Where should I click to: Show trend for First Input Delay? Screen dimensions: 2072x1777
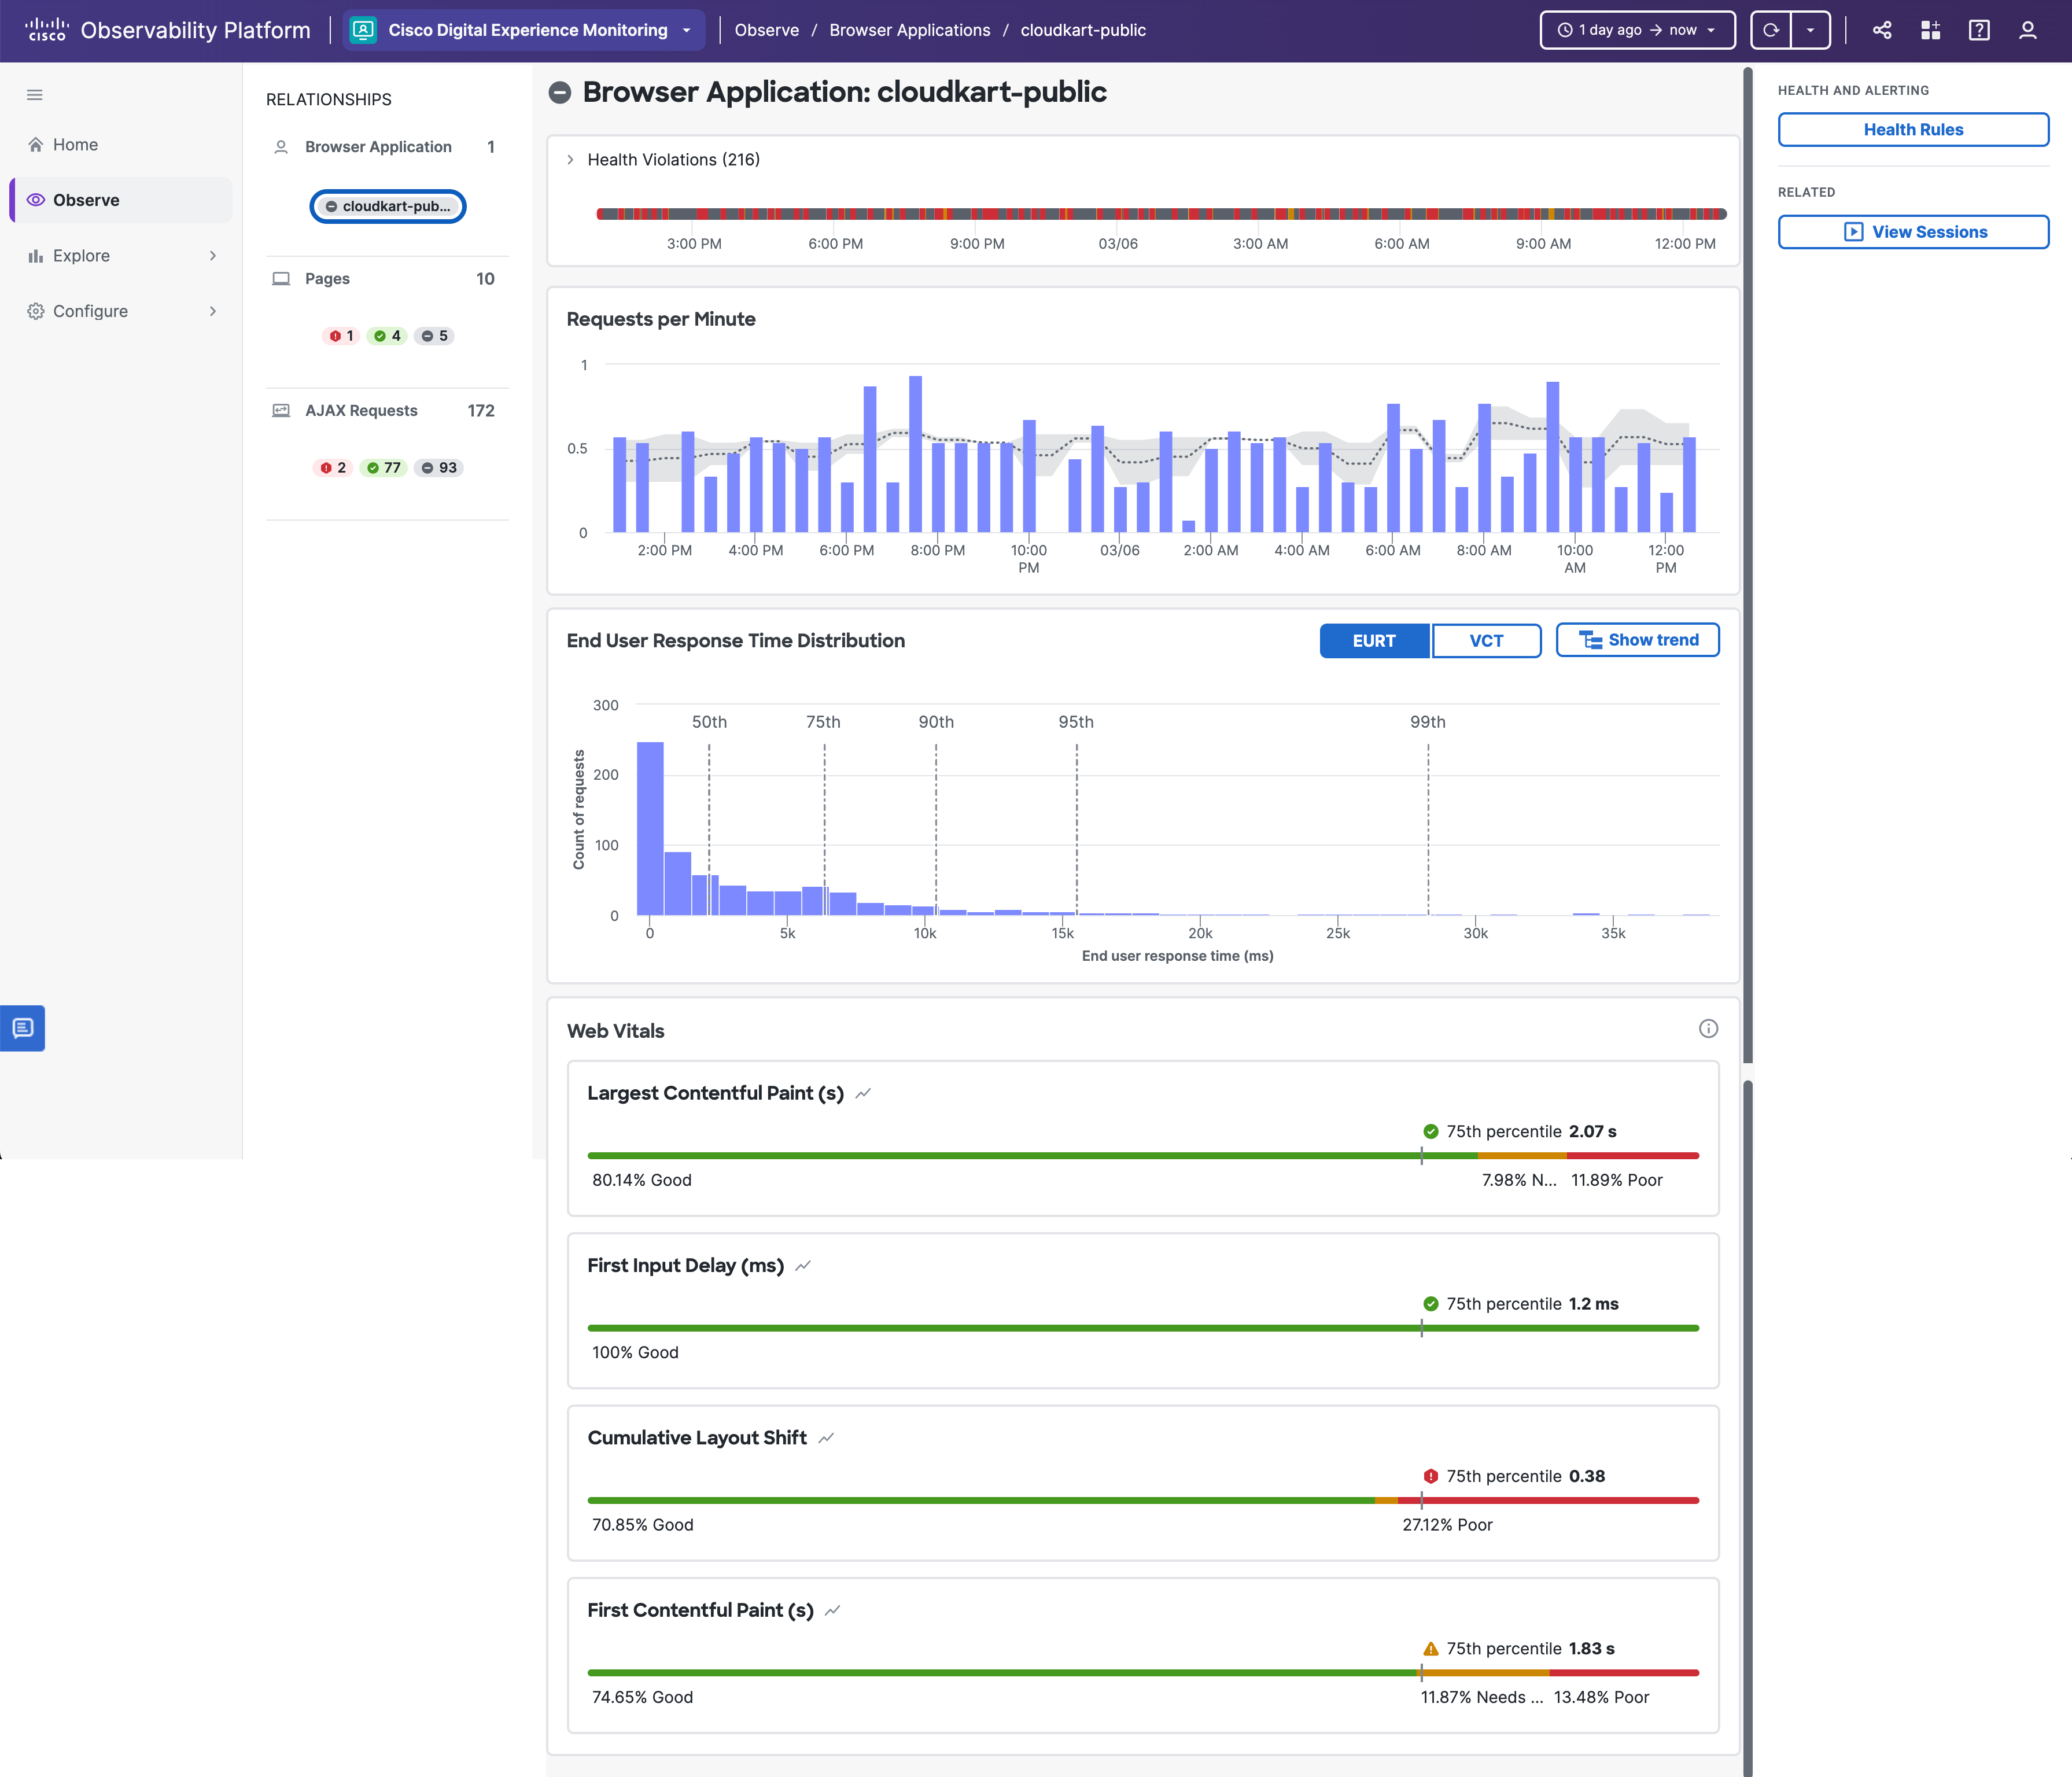tap(803, 1266)
